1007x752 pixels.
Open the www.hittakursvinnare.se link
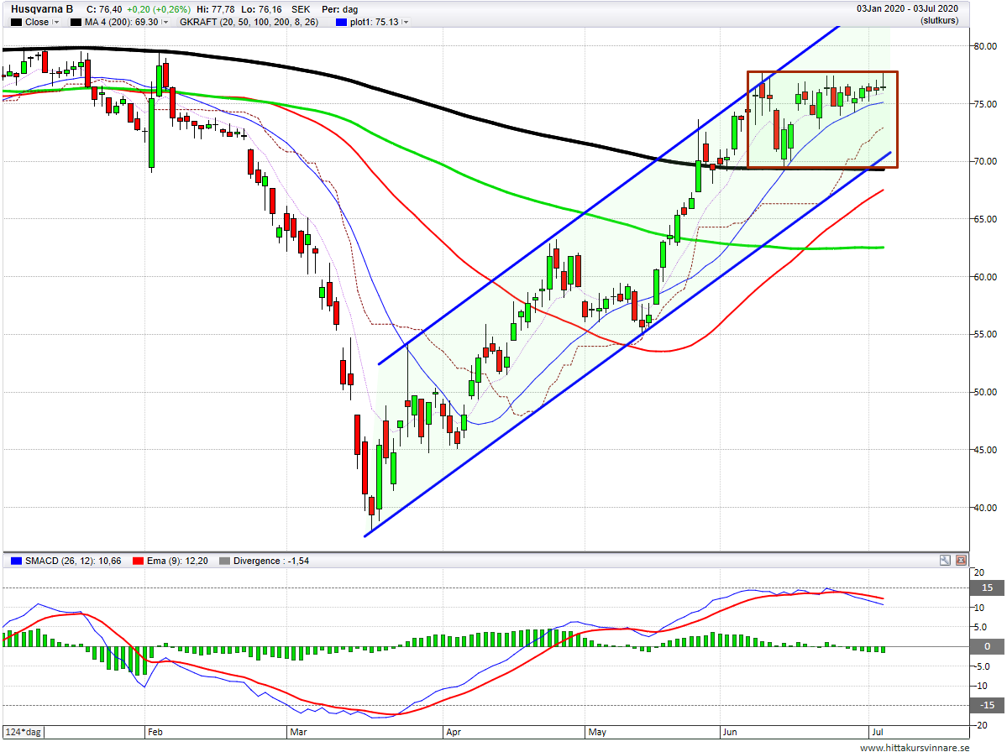915,747
